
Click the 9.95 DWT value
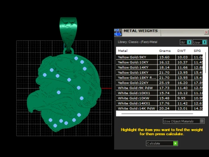181,98
